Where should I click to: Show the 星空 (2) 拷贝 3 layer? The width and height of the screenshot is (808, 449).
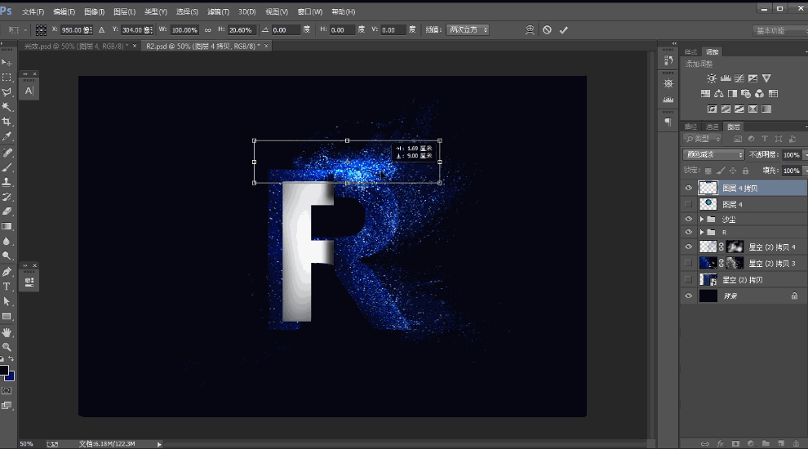click(689, 264)
